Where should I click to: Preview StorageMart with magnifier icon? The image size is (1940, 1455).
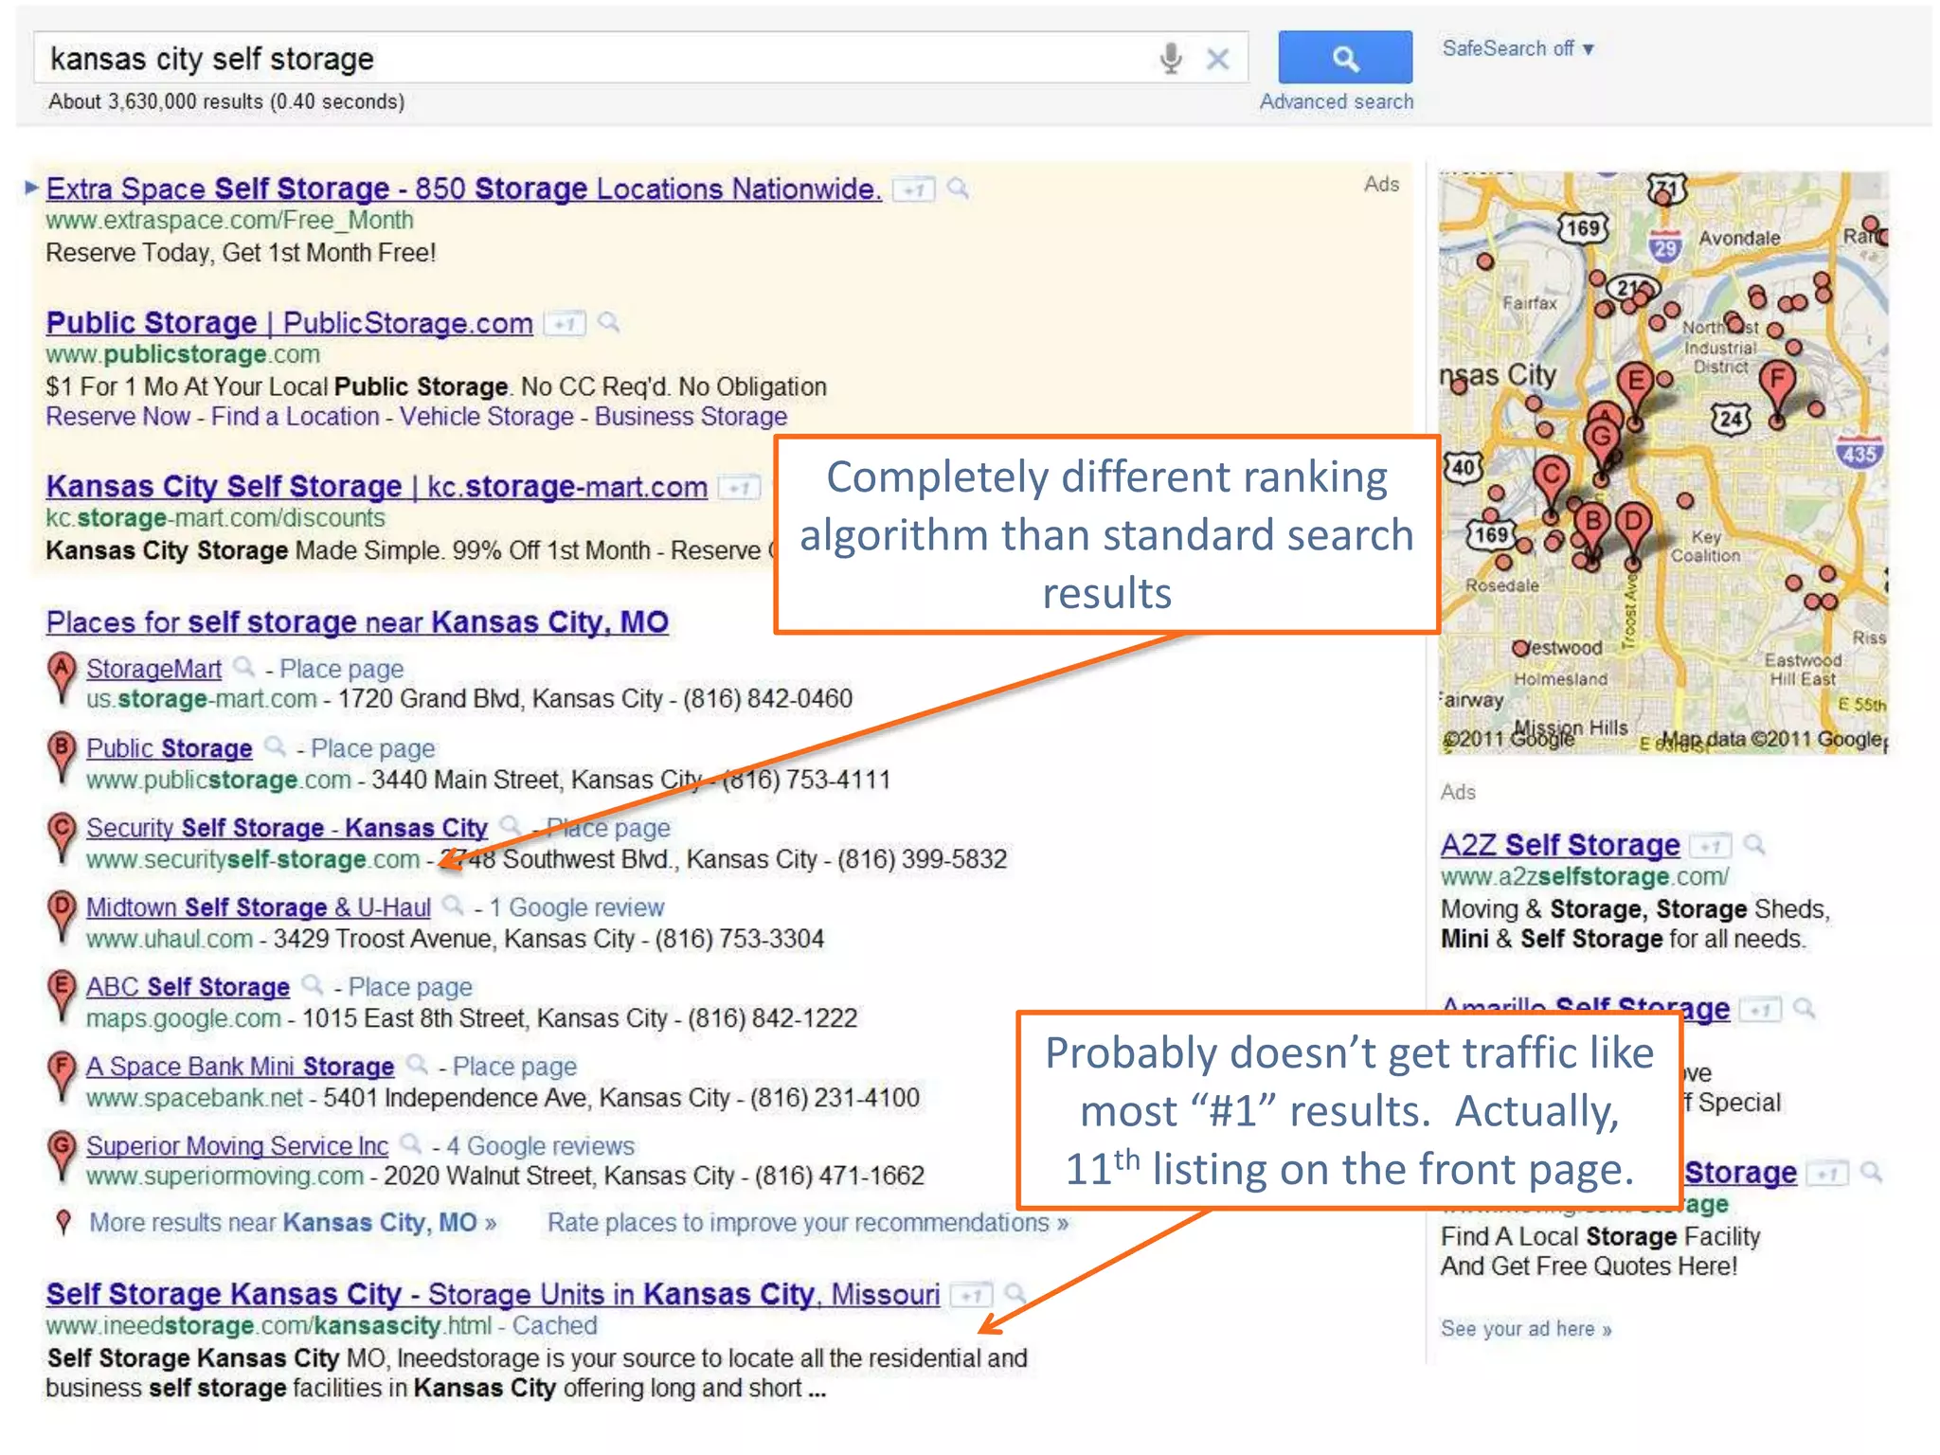[x=244, y=667]
